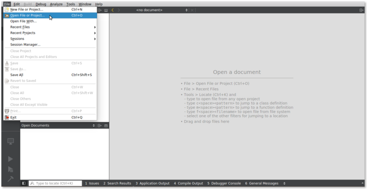This screenshot has height=189, width=367.
Task: Choose New File or Project
Action: click(x=50, y=9)
